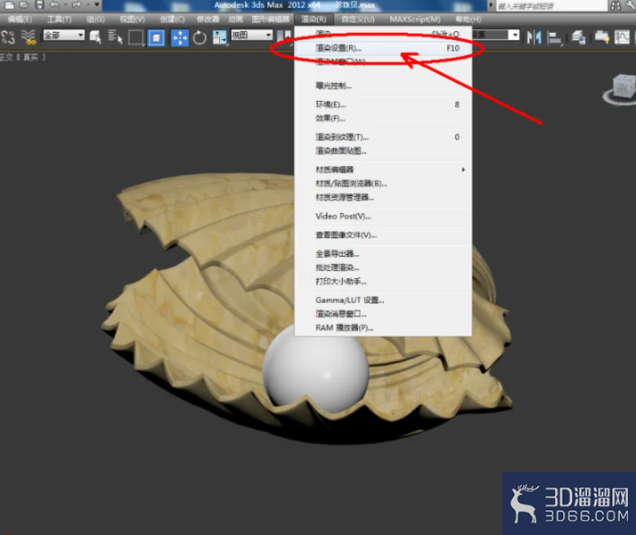
Task: Open the Layer Manager icon
Action: [x=578, y=37]
